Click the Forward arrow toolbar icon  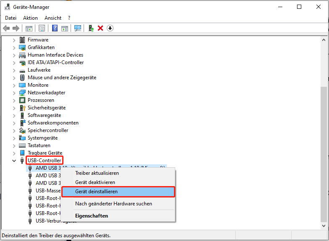[16, 28]
